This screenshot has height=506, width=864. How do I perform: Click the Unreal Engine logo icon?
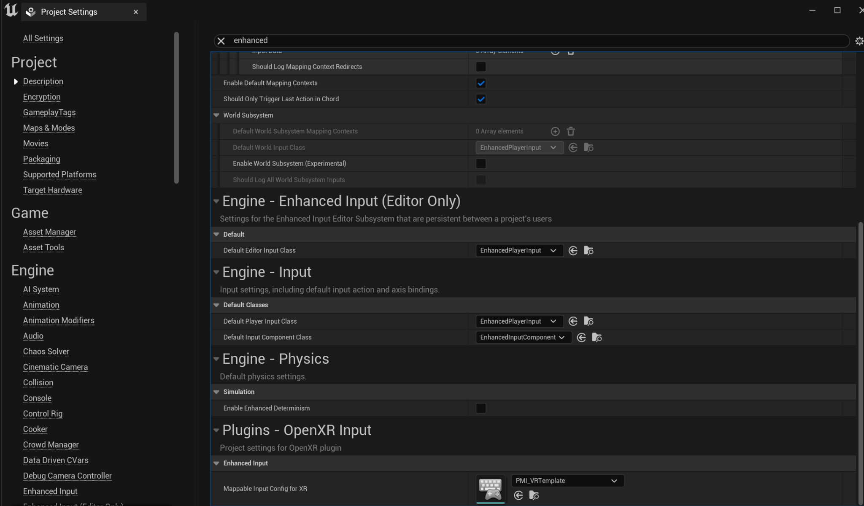coord(11,10)
